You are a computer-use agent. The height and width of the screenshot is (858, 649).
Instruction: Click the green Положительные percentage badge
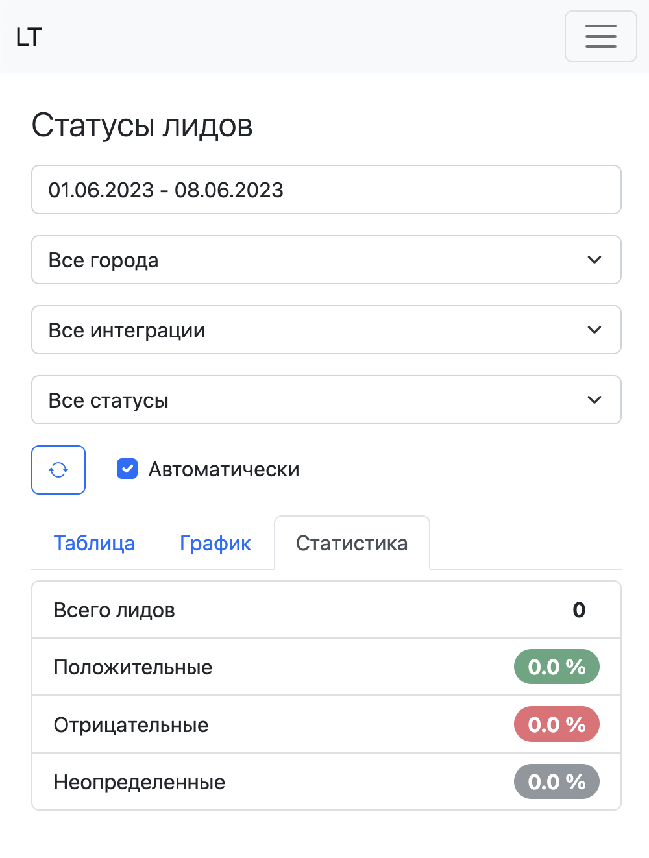tap(556, 667)
